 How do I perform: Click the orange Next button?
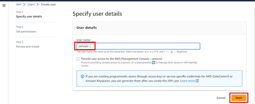point(239,98)
